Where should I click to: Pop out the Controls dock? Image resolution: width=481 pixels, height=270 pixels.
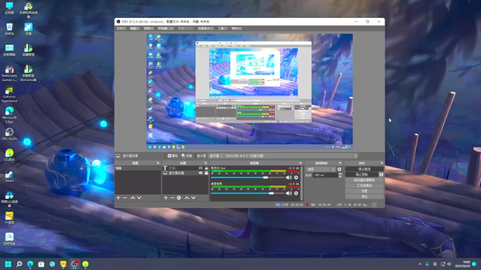[382, 163]
